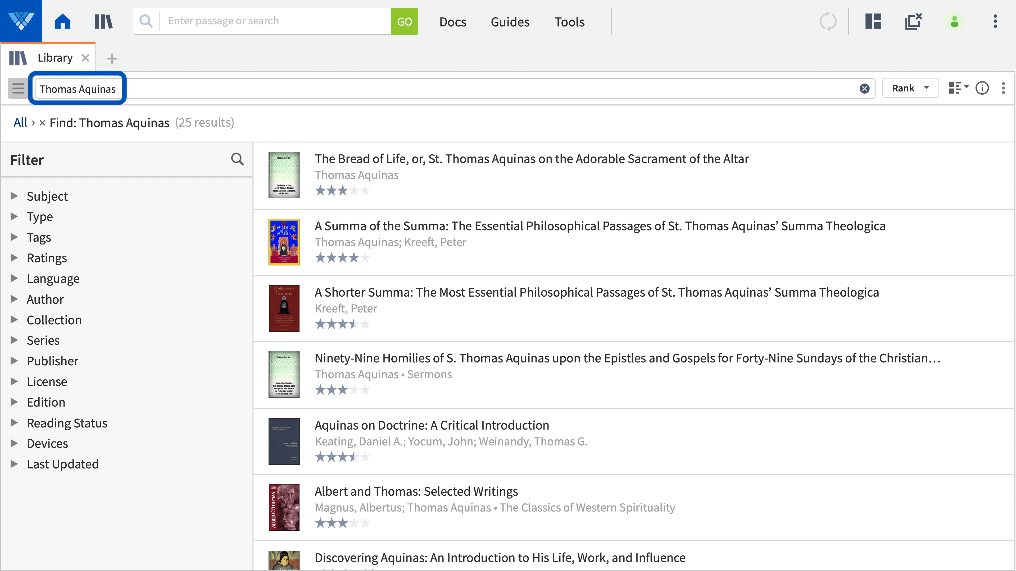Screen dimensions: 1016x571
Task: Open Albert and Thomas: Selected Writings
Action: [x=416, y=491]
